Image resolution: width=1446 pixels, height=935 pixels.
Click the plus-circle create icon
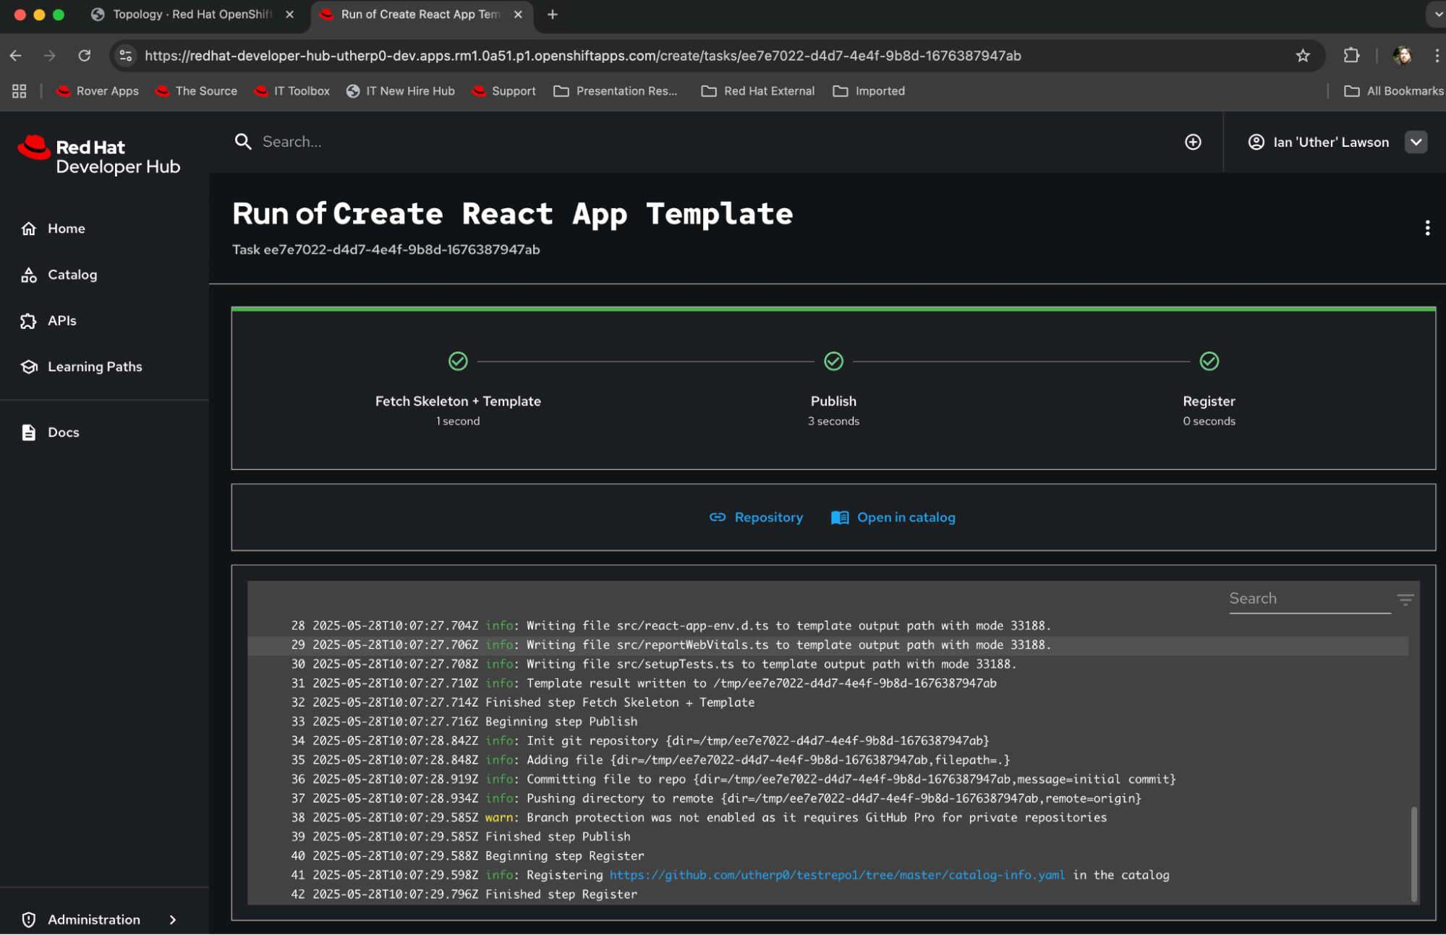point(1193,142)
